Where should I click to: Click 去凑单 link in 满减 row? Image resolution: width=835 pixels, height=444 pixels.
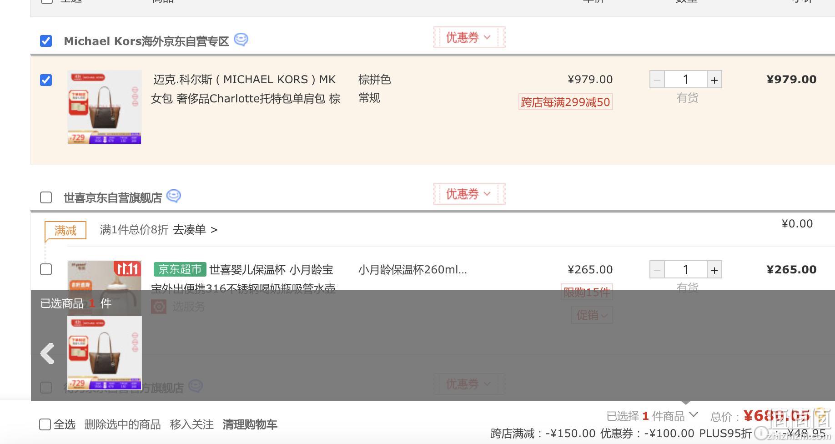click(x=195, y=230)
